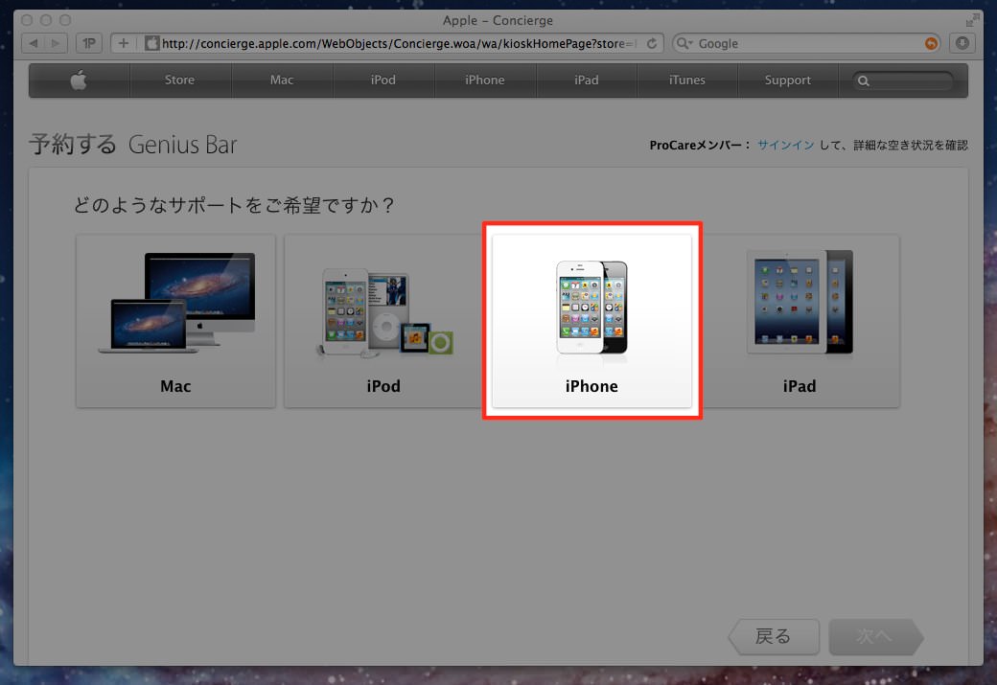
Task: Open the Google search magnifier dropdown
Action: [684, 43]
